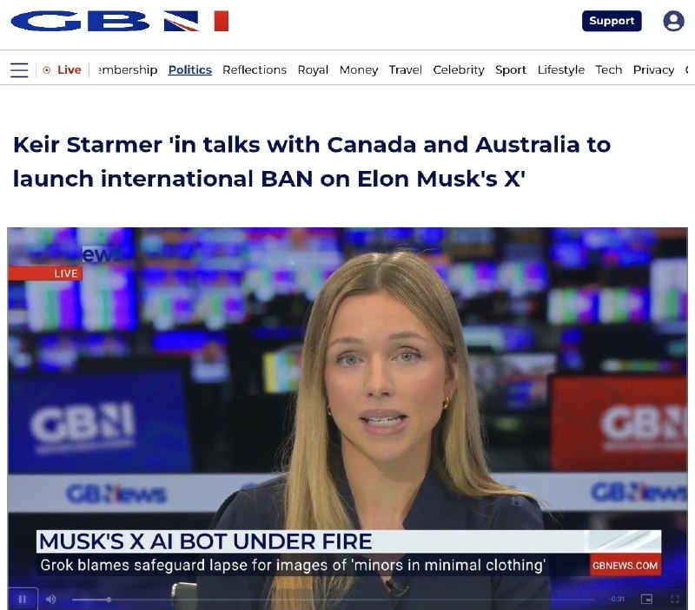Click the red live indicator dot icon
The image size is (695, 610).
[47, 70]
